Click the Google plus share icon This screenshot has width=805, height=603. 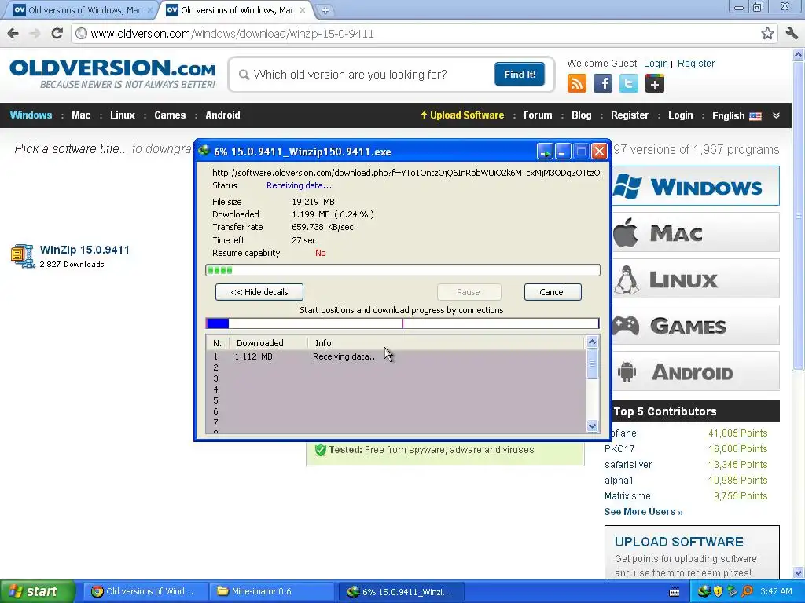(x=655, y=83)
